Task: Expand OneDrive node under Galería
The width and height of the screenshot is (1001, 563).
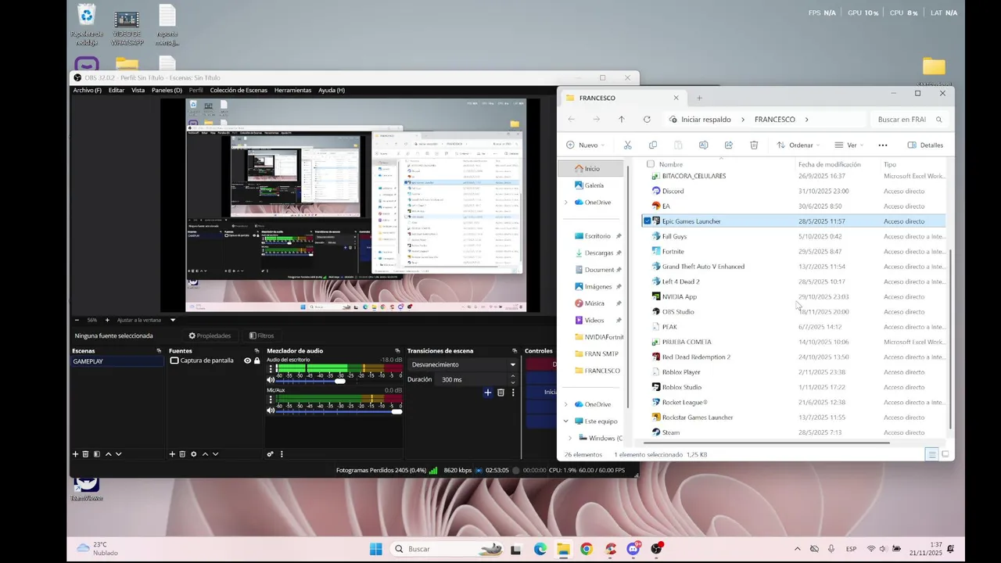Action: pos(565,203)
